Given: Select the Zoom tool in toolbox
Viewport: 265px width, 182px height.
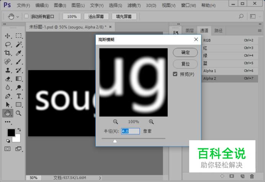Looking at the screenshot, I should [19, 113].
